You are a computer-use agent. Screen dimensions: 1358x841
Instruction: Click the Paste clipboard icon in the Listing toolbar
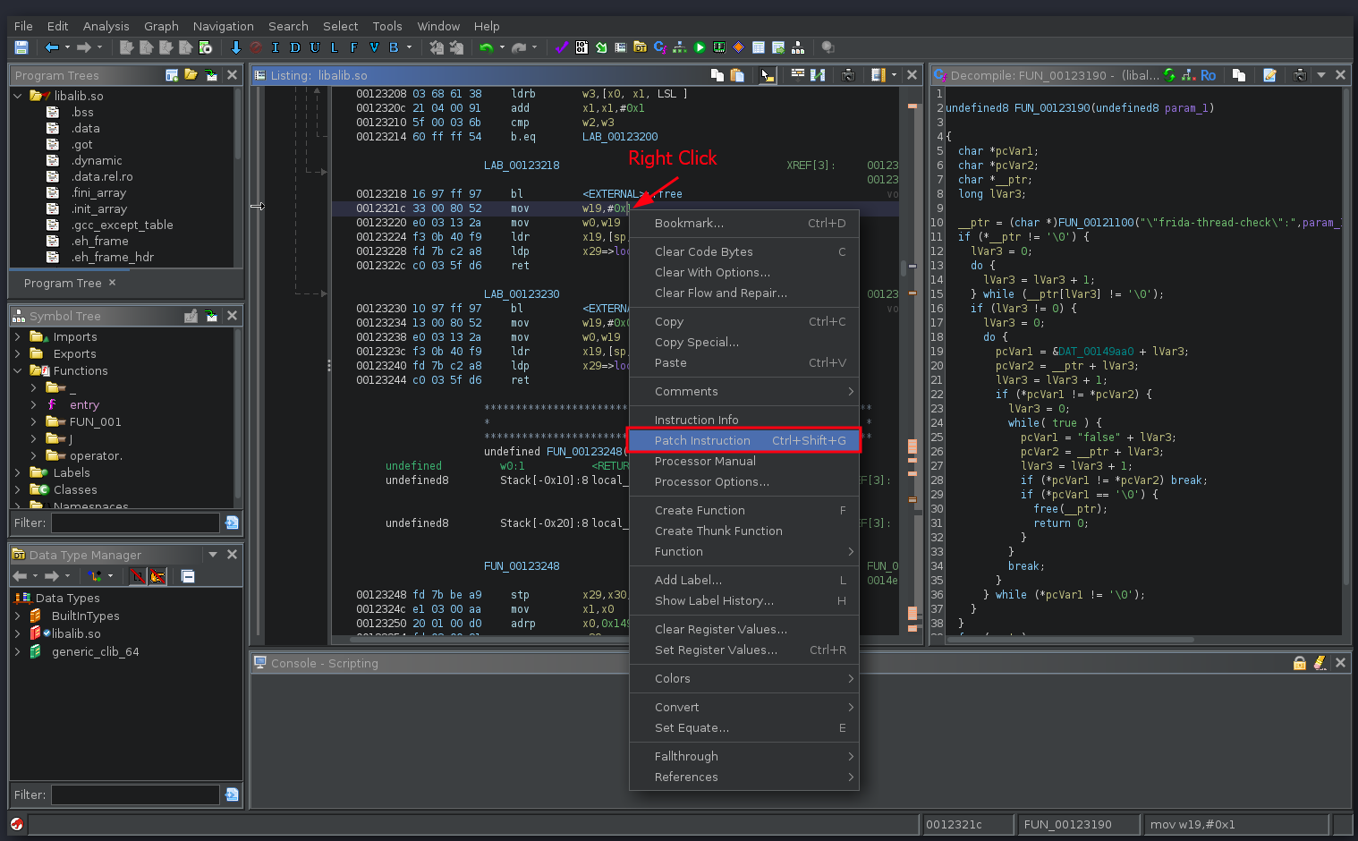click(x=736, y=75)
